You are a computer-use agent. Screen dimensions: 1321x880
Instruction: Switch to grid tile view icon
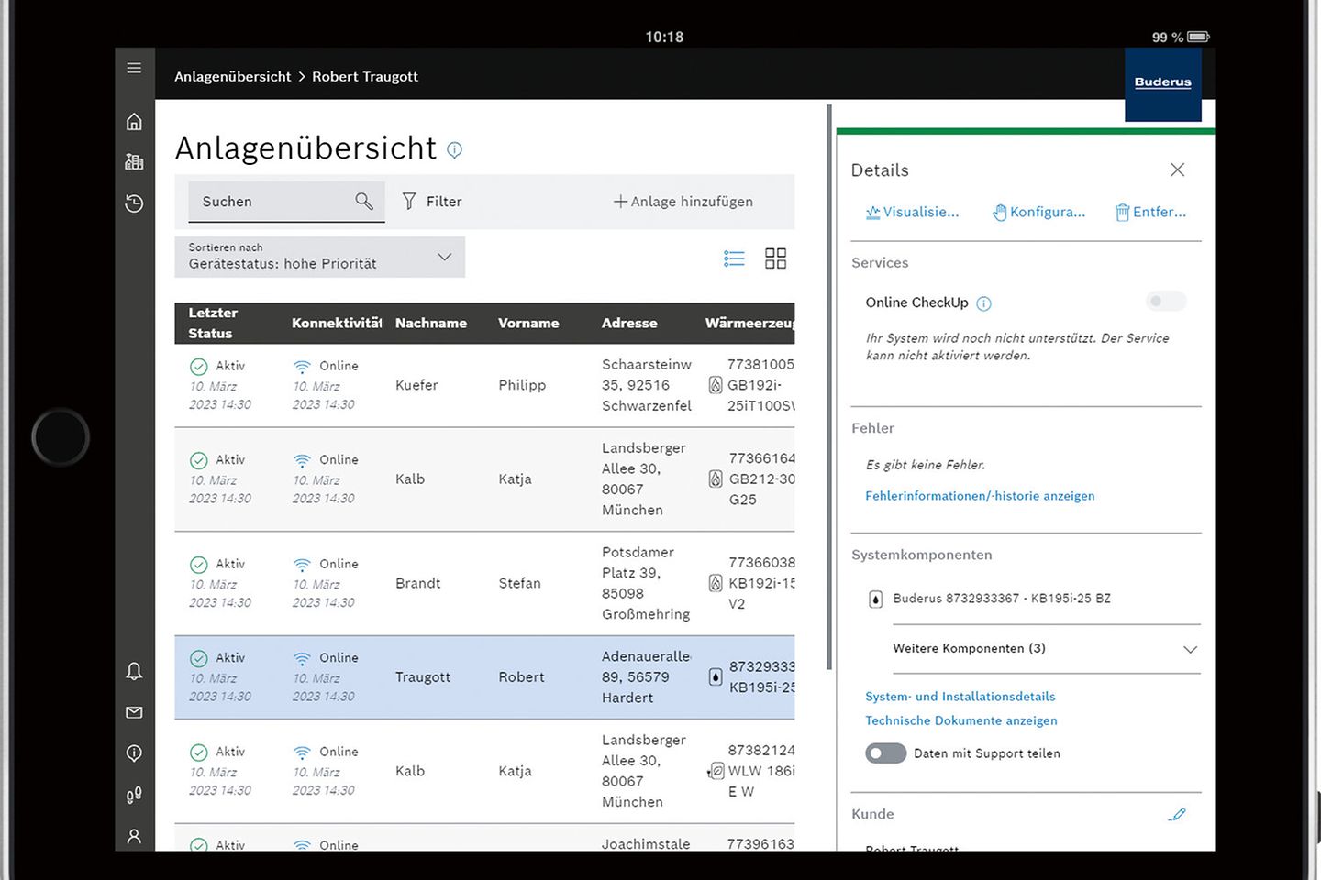click(x=775, y=258)
